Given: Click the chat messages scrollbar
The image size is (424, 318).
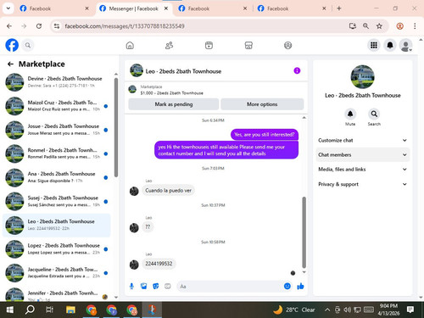Looking at the screenshot, I should tap(304, 232).
